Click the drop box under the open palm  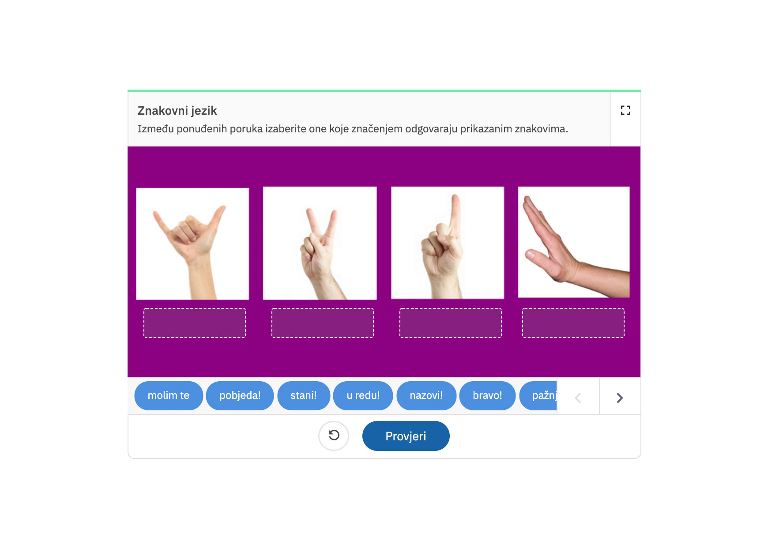pos(573,323)
